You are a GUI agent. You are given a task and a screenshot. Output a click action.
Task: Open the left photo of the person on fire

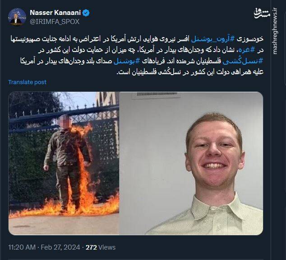[x=64, y=163]
